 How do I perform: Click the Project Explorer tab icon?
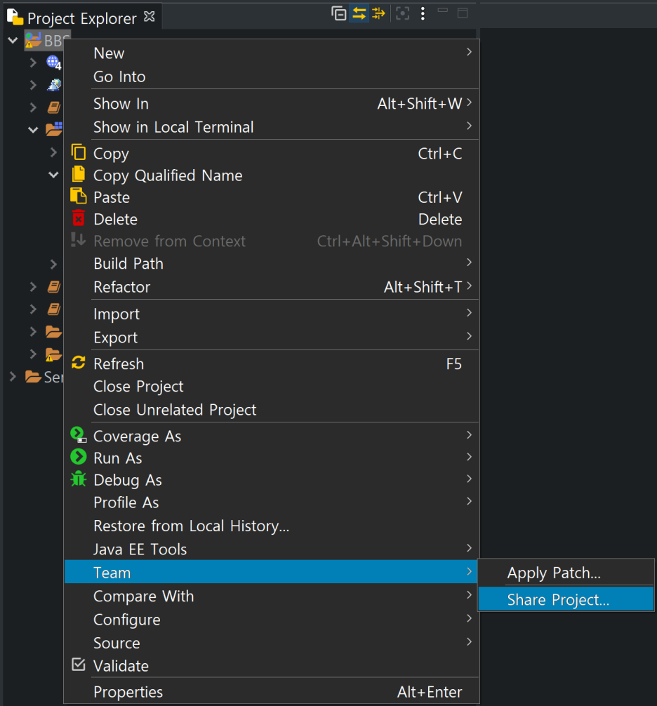point(15,17)
